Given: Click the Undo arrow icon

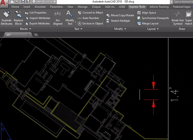Looking at the screenshot, I should [39, 2].
